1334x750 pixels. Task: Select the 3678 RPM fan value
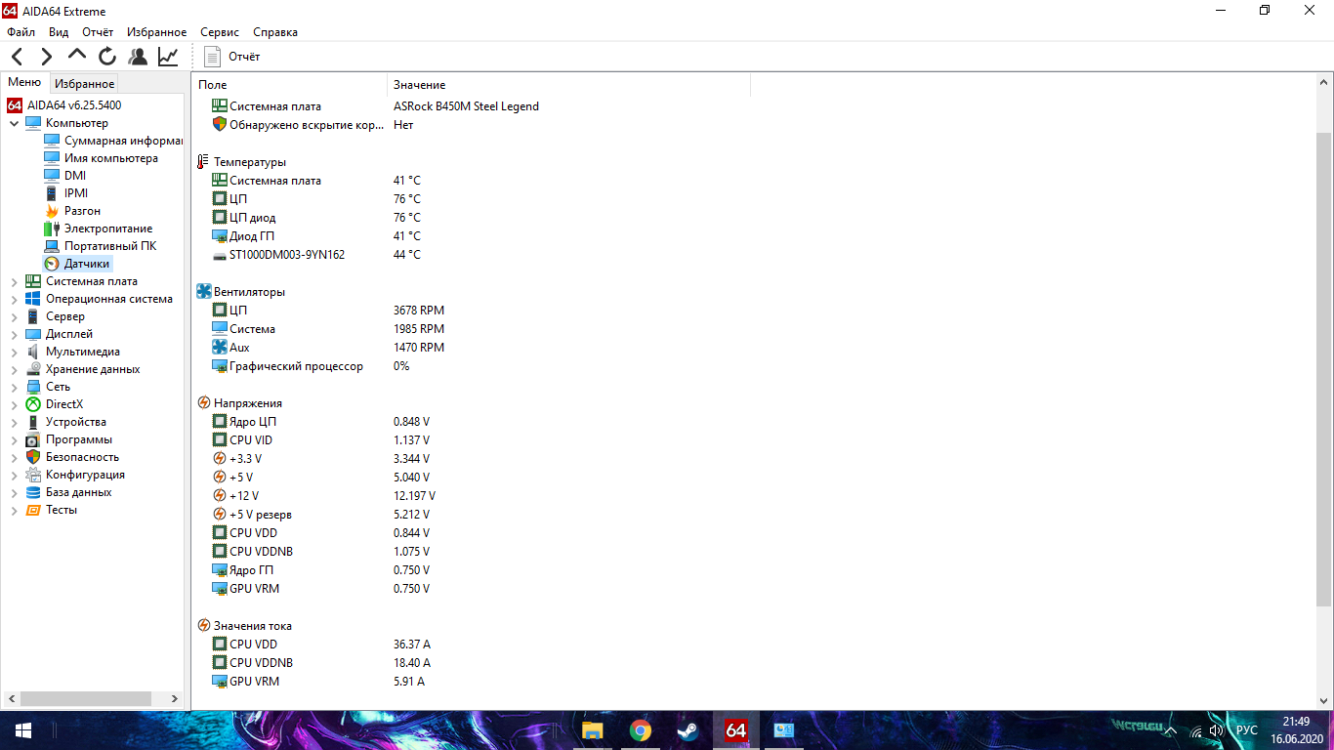pyautogui.click(x=419, y=311)
